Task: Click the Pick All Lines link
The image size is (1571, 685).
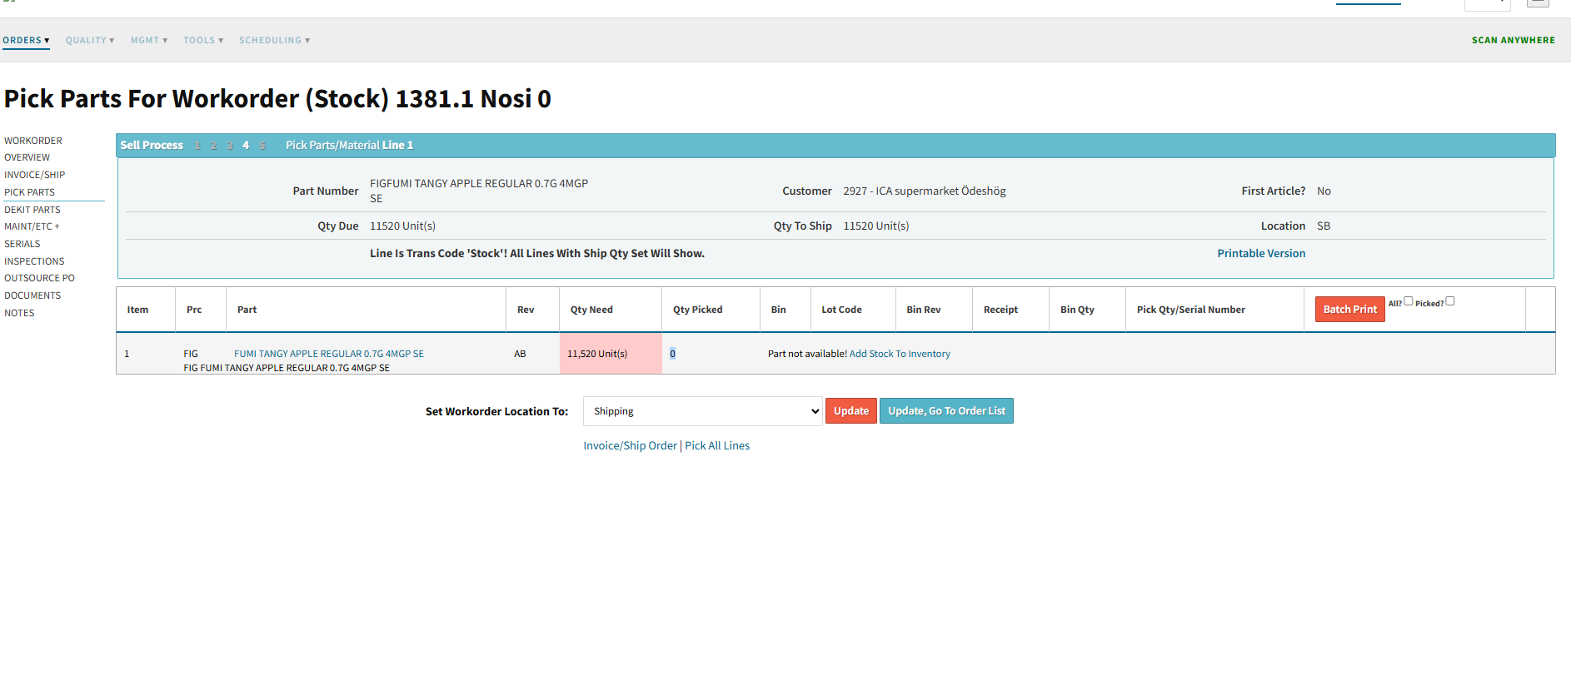Action: (x=717, y=446)
